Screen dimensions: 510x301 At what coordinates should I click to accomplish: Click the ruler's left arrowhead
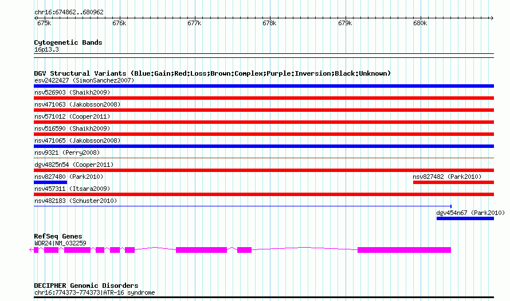pos(36,18)
